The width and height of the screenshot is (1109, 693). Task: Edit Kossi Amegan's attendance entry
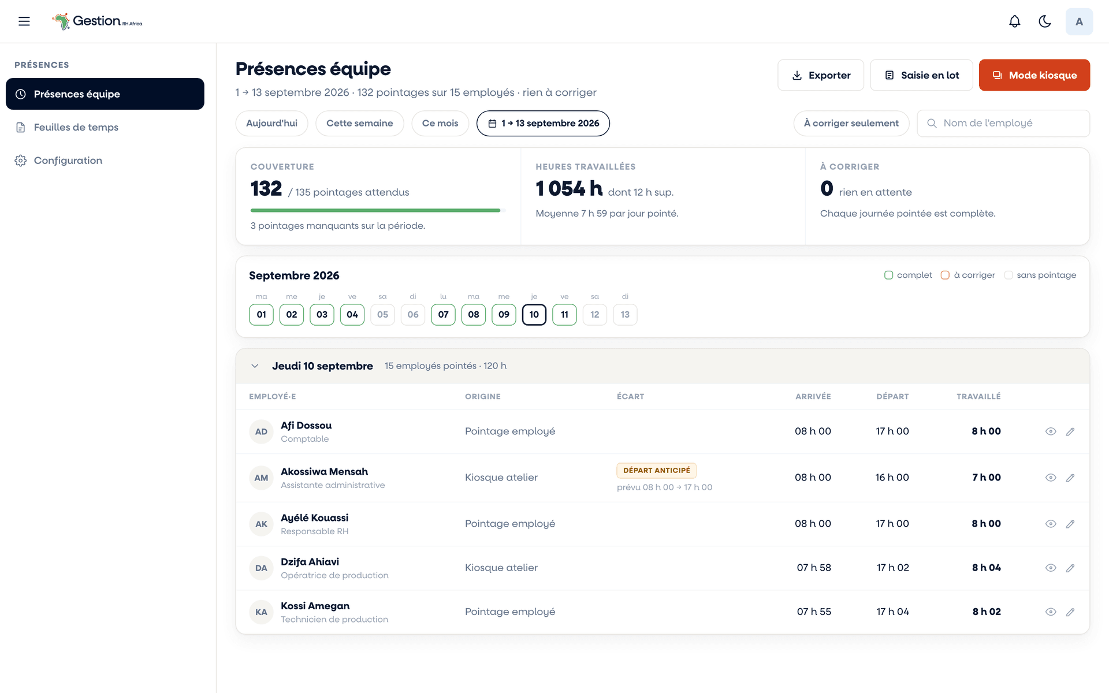[1070, 612]
